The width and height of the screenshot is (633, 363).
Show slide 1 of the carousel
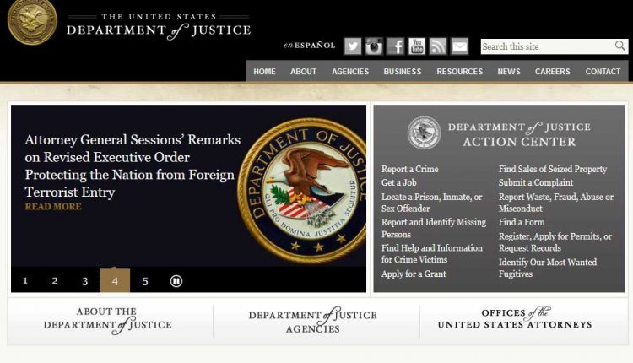(25, 280)
